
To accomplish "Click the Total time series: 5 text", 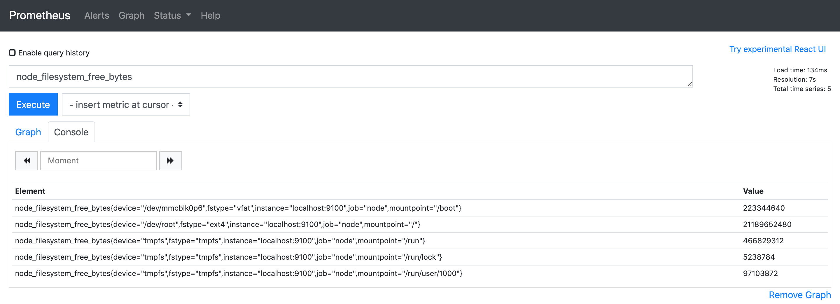I will pyautogui.click(x=802, y=89).
